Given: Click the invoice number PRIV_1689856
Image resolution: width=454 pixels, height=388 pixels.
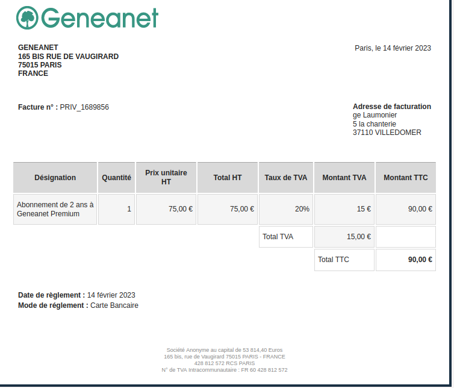Looking at the screenshot, I should (84, 107).
